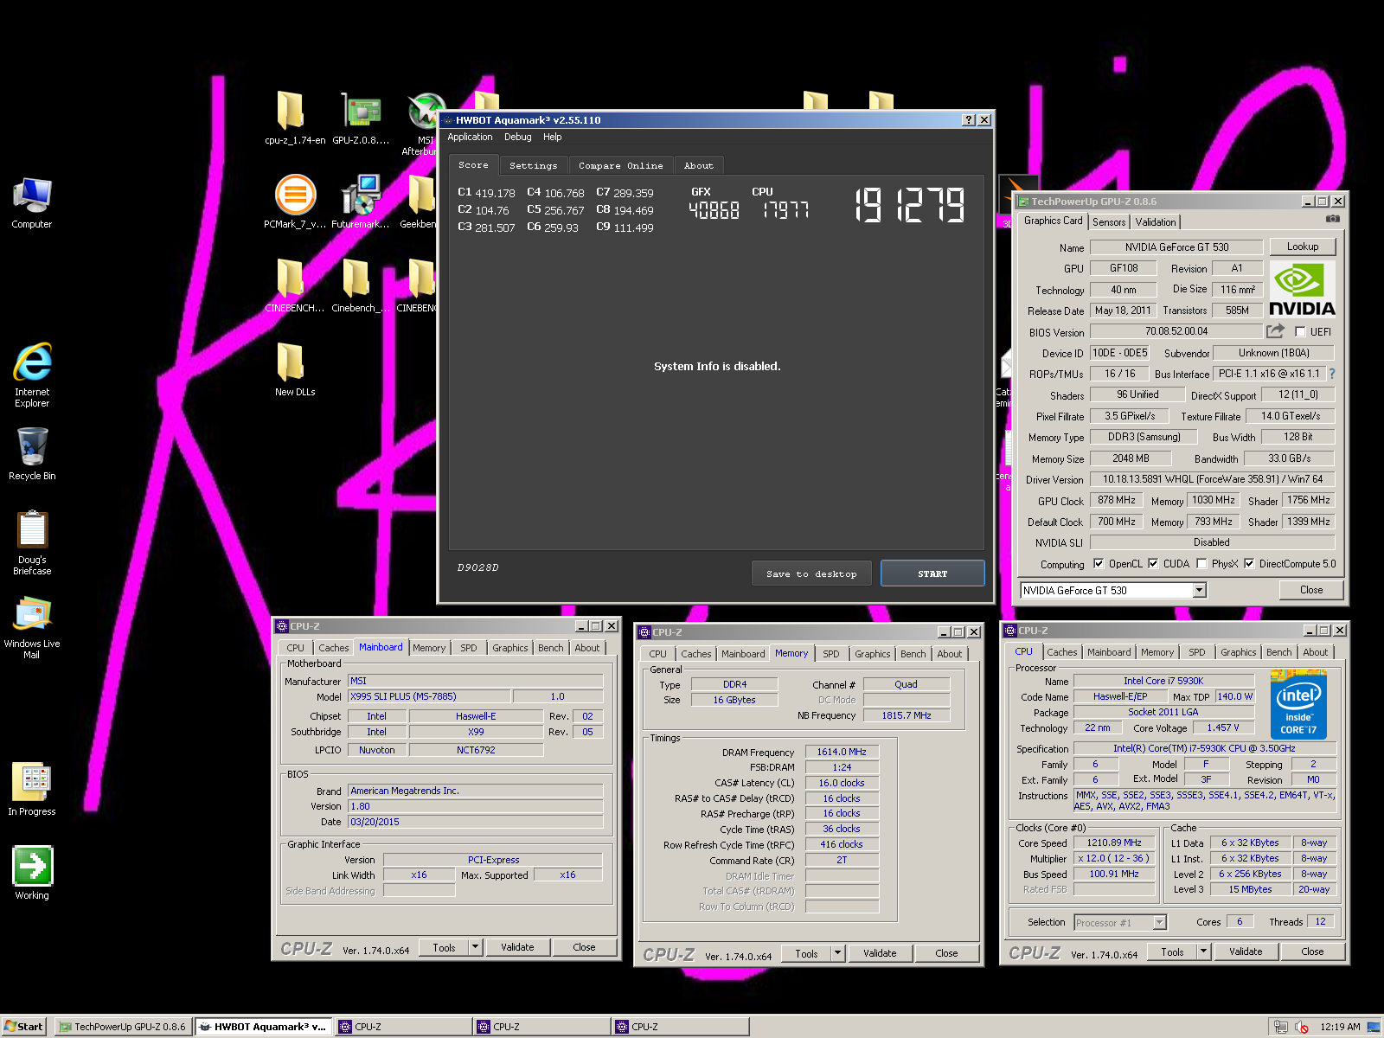Screen dimensions: 1384x1038
Task: Toggle the PhysX checkbox
Action: 1201,564
